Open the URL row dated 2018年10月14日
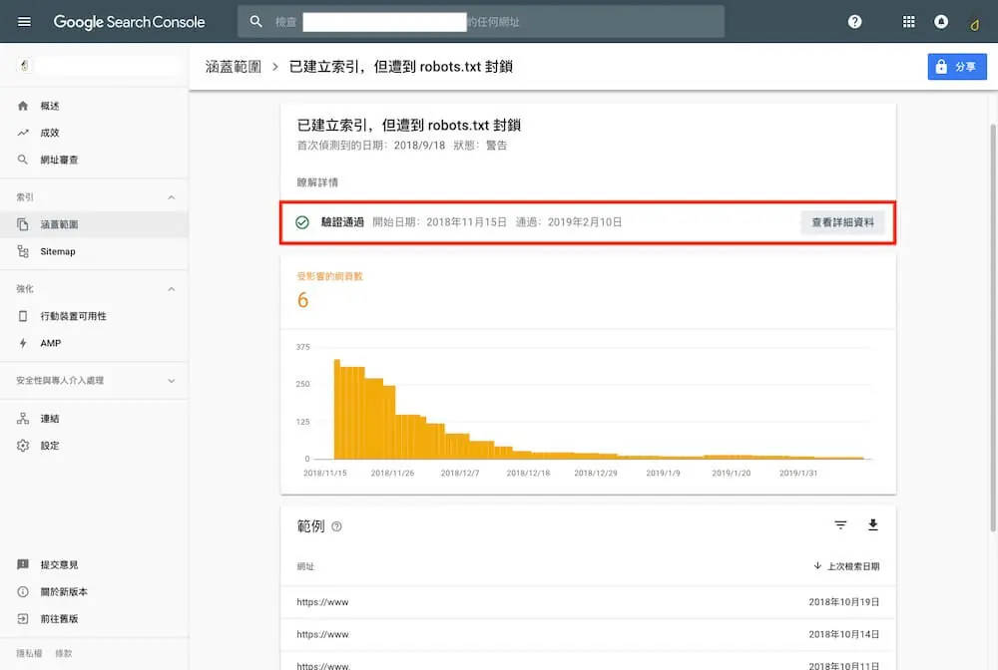The image size is (998, 670). (x=588, y=634)
